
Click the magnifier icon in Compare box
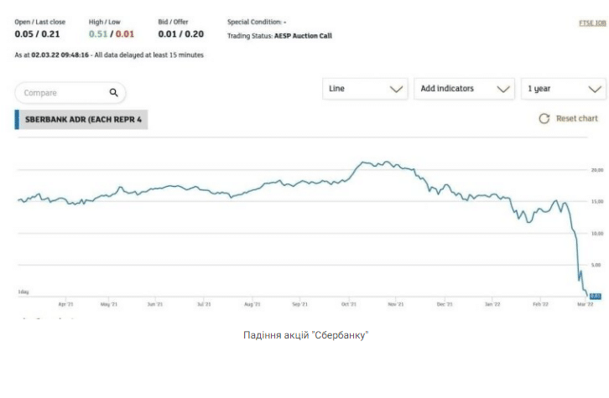coord(114,93)
